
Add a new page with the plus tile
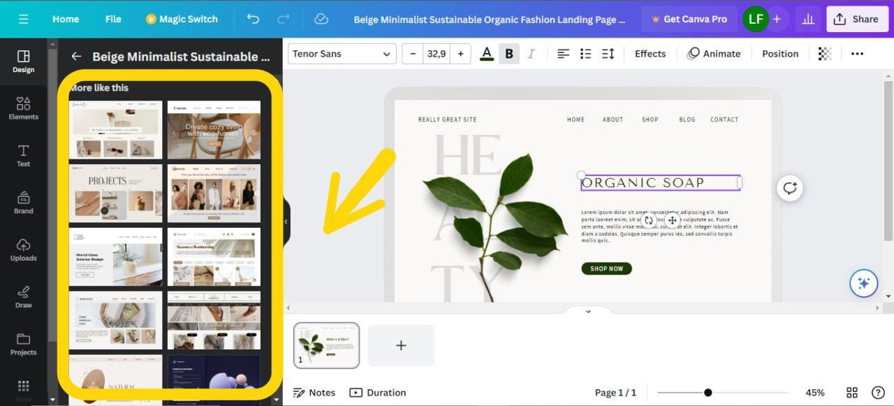point(401,345)
